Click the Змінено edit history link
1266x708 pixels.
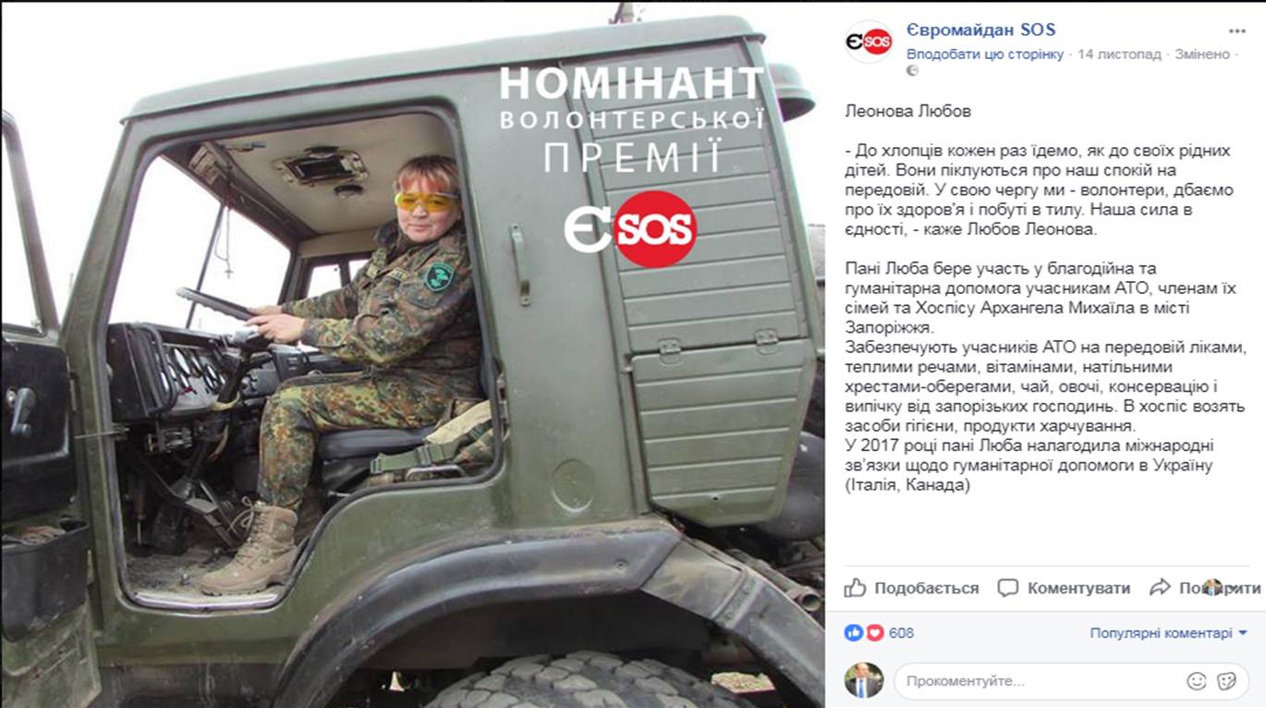(1202, 54)
